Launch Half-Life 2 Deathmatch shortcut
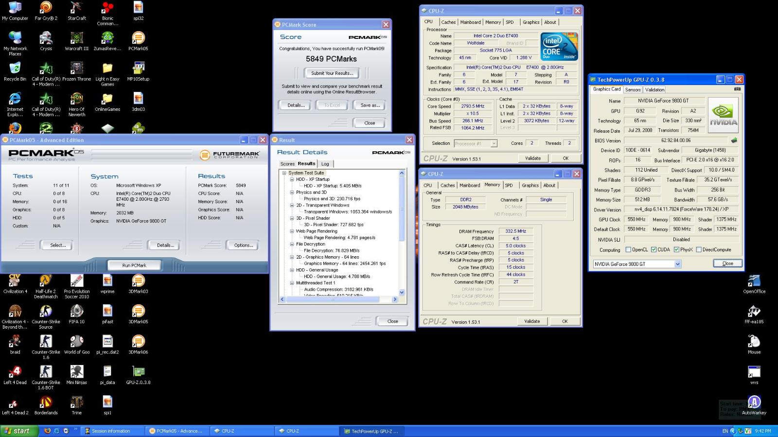Viewport: 778px width, 437px height. (x=46, y=287)
